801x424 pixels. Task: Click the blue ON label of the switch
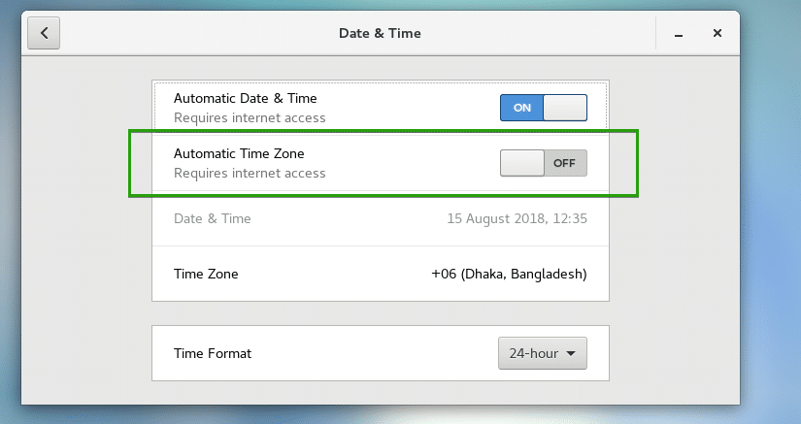(x=522, y=108)
